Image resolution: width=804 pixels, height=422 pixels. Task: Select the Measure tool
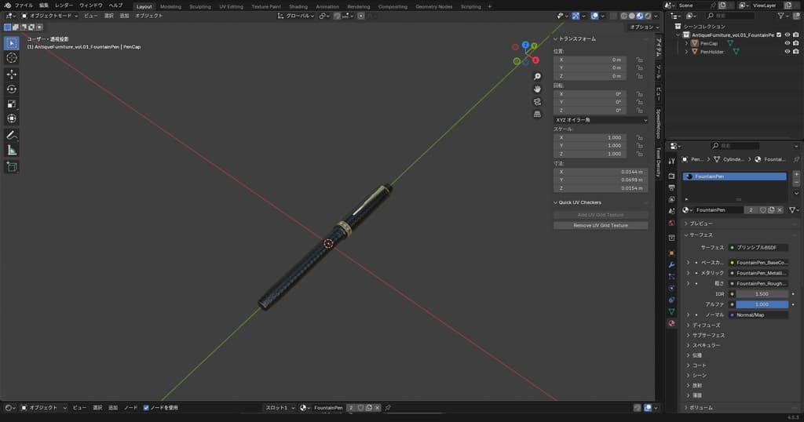coord(12,150)
